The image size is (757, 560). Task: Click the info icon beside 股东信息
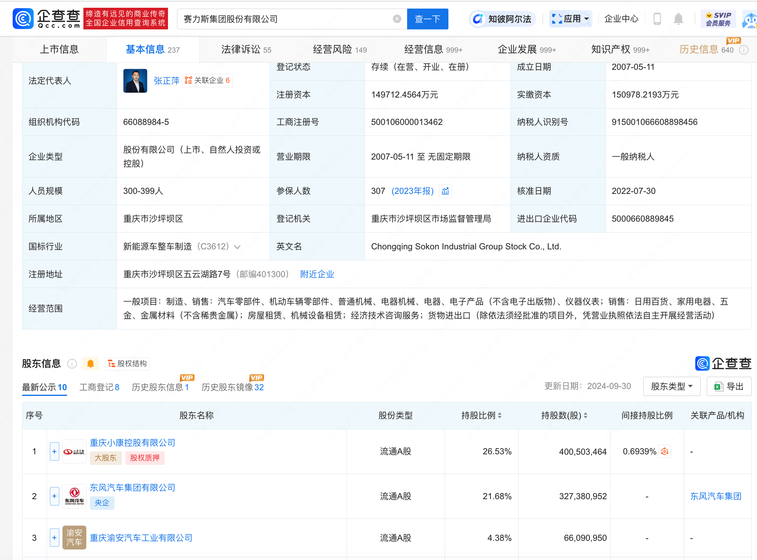click(72, 363)
